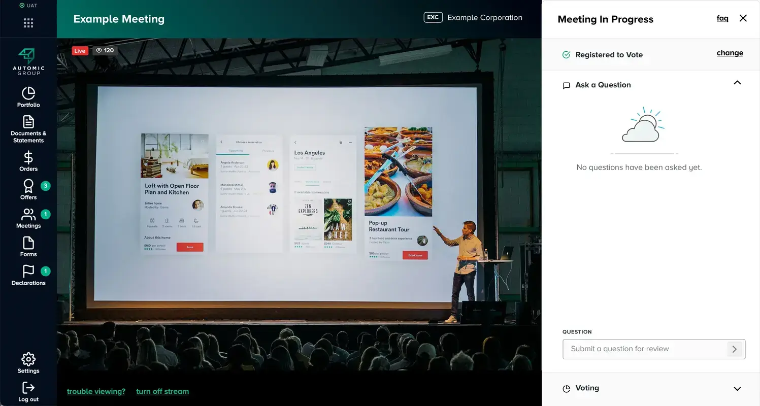Image resolution: width=760 pixels, height=406 pixels.
Task: Click the Log out icon
Action: 28,388
